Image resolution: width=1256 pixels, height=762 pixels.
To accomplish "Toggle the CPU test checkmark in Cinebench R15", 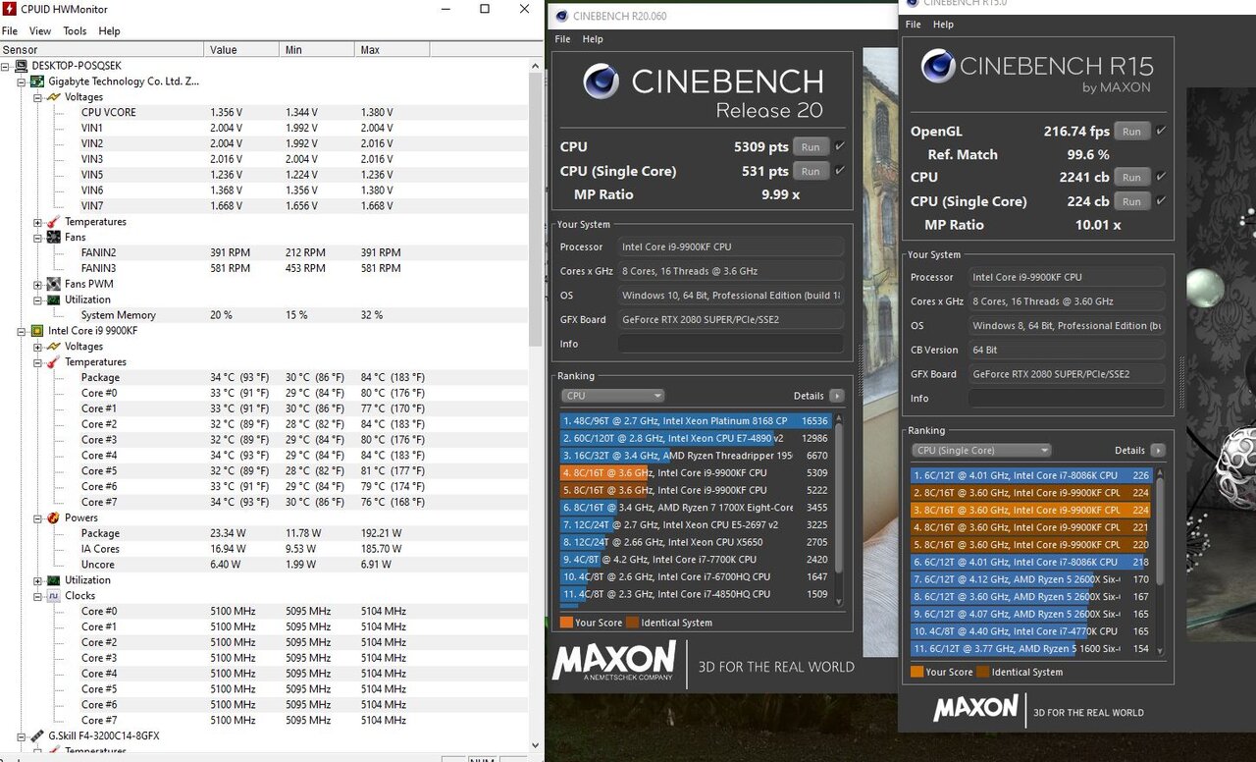I will pyautogui.click(x=1162, y=177).
